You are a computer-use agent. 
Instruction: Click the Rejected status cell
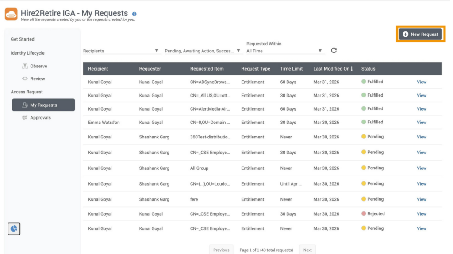373,214
